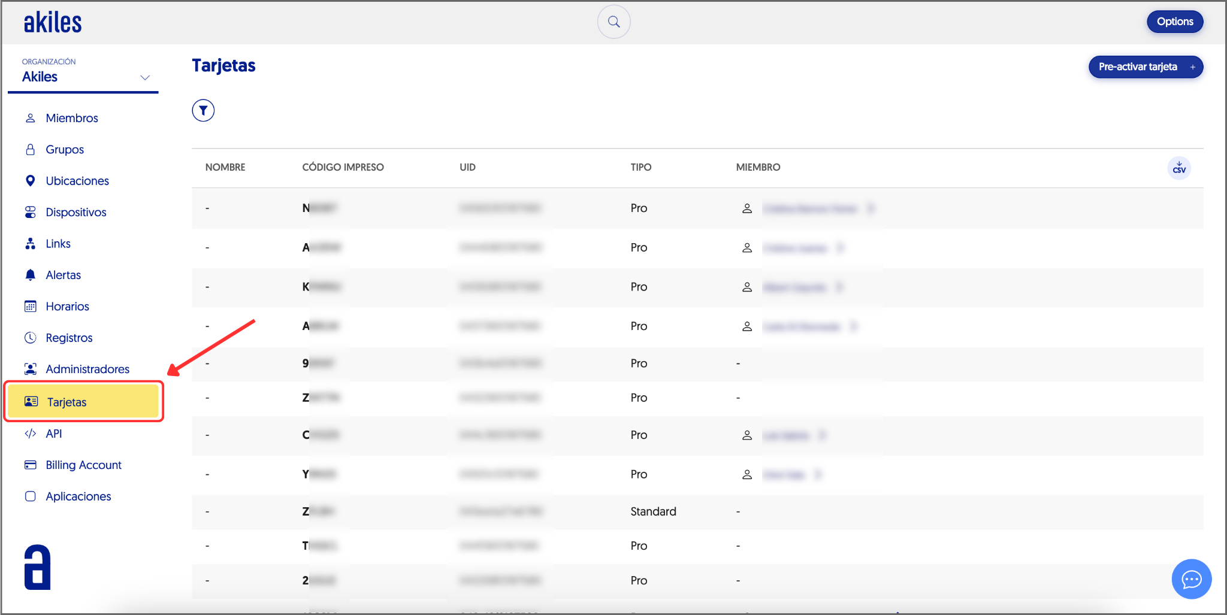Click the Standard type card row
The width and height of the screenshot is (1227, 615).
pos(652,511)
